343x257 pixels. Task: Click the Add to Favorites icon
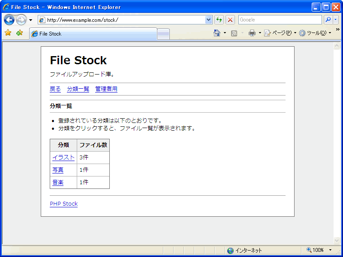[19, 33]
